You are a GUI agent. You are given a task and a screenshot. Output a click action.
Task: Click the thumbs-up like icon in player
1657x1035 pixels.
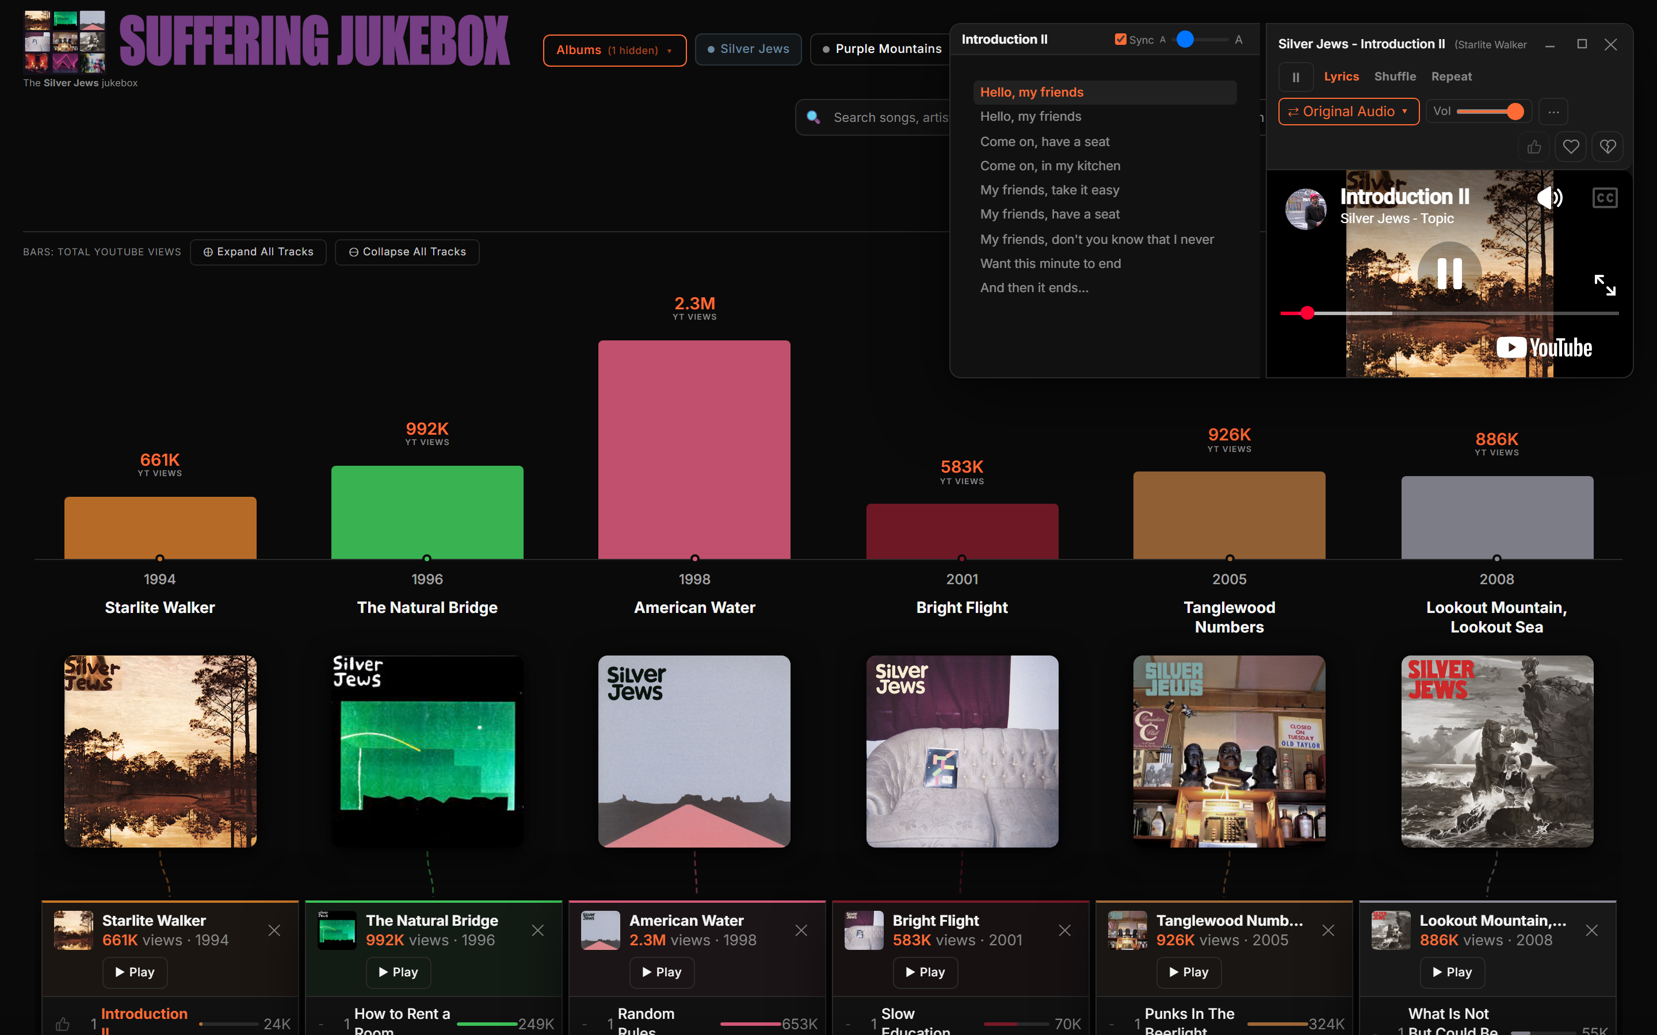pos(1534,147)
